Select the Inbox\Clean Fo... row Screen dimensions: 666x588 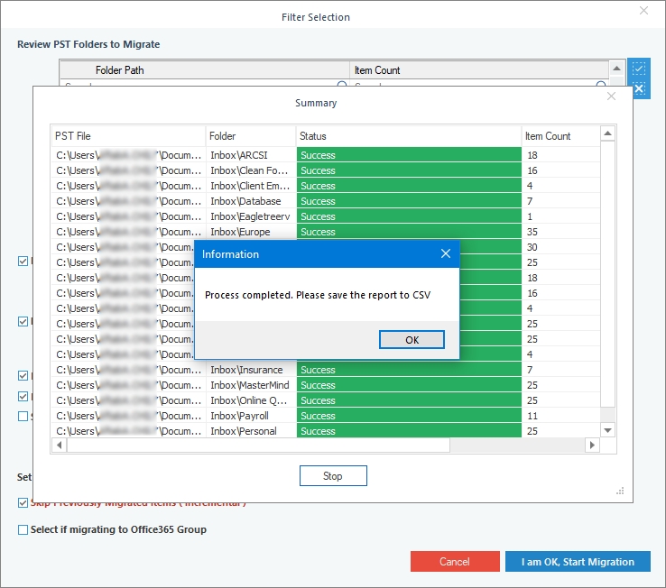[326, 170]
